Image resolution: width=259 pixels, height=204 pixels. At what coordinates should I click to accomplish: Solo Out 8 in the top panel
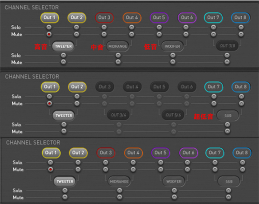click(241, 27)
